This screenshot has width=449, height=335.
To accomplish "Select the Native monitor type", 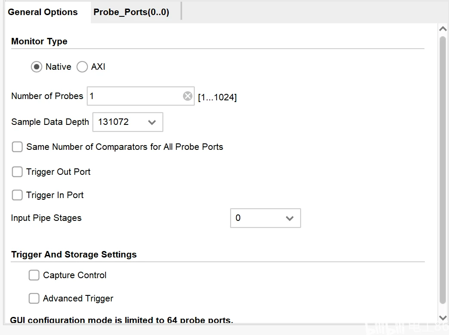I will [37, 67].
